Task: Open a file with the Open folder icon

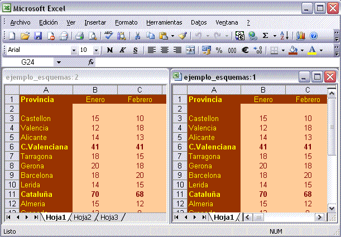Action: click(x=25, y=36)
